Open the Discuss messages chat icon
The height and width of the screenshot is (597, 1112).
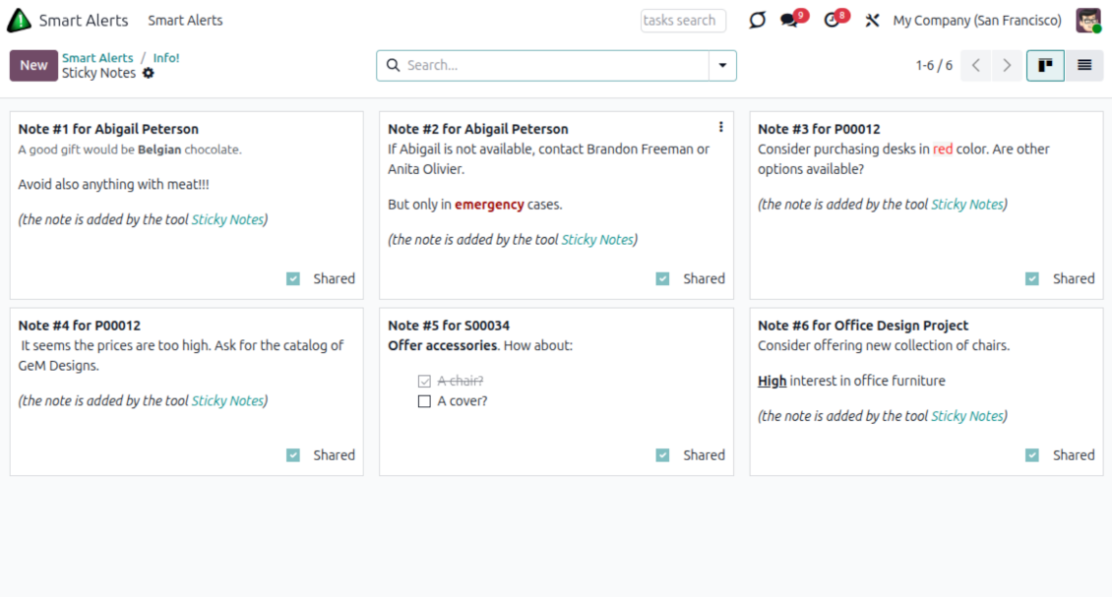(x=789, y=21)
